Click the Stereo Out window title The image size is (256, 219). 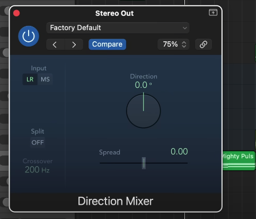click(x=114, y=13)
